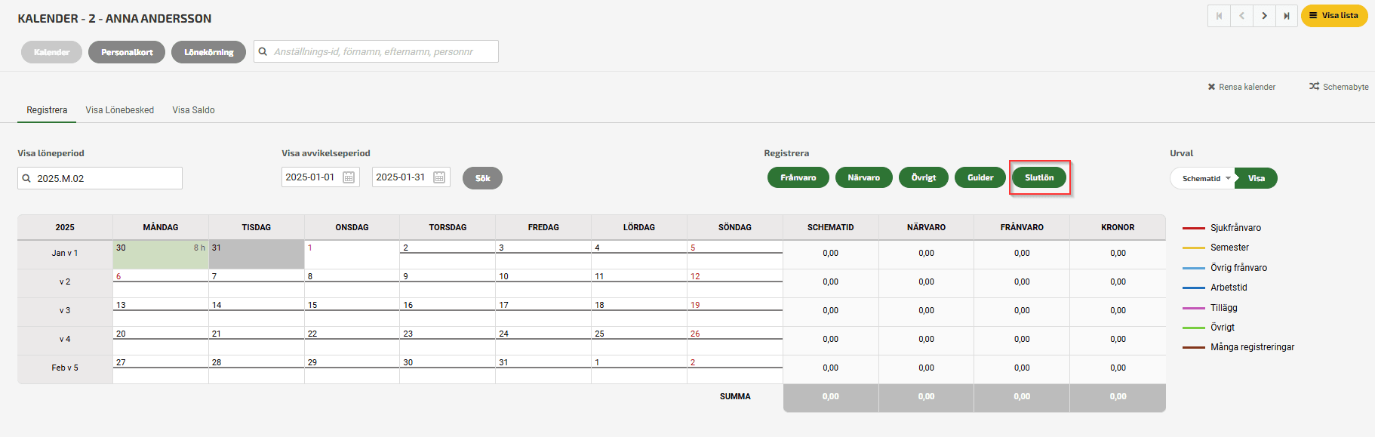
Task: Select Monday 30 cell with 8 h
Action: coord(160,255)
